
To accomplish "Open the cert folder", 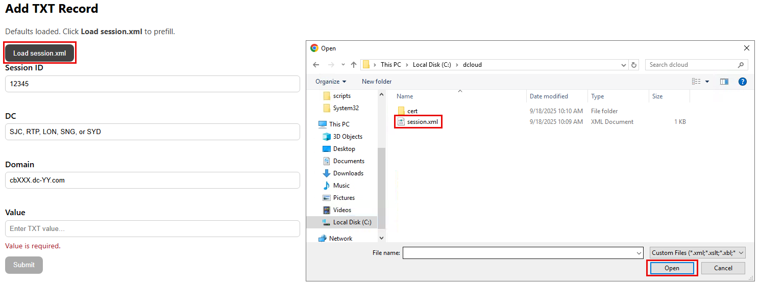I will [412, 111].
